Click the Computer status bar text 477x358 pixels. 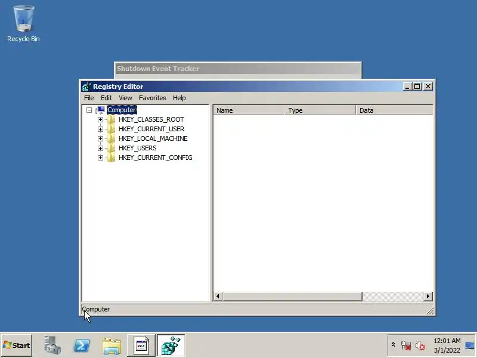tap(96, 309)
